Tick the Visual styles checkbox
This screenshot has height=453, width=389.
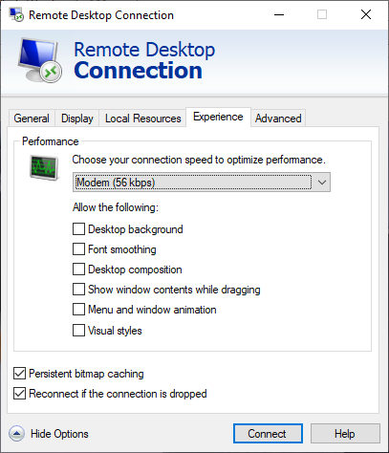(x=78, y=331)
